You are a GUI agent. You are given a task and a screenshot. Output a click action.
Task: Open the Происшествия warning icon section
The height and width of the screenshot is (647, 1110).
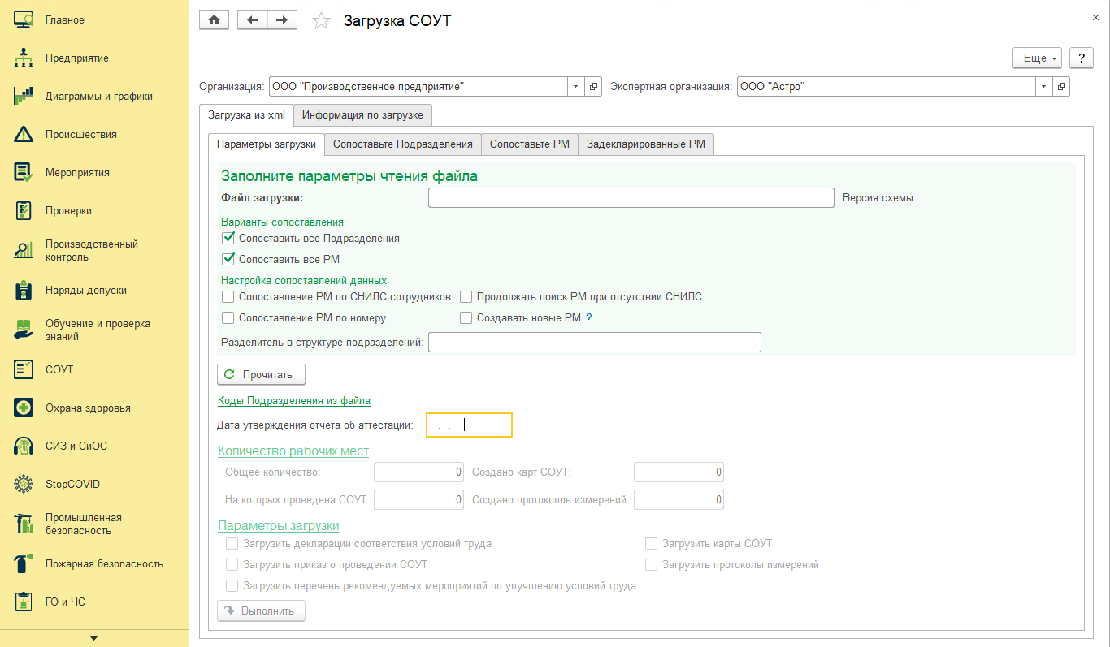point(24,135)
